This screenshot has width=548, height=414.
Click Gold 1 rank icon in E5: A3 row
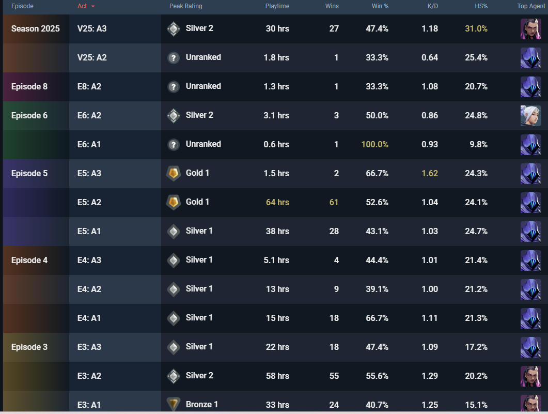(174, 173)
